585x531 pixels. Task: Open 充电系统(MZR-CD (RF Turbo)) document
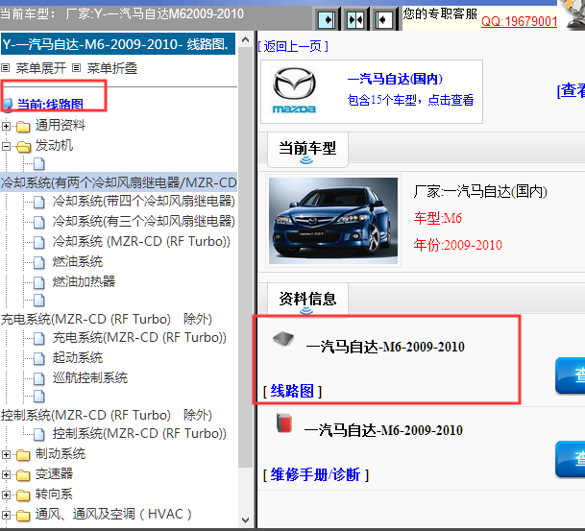pyautogui.click(x=139, y=337)
